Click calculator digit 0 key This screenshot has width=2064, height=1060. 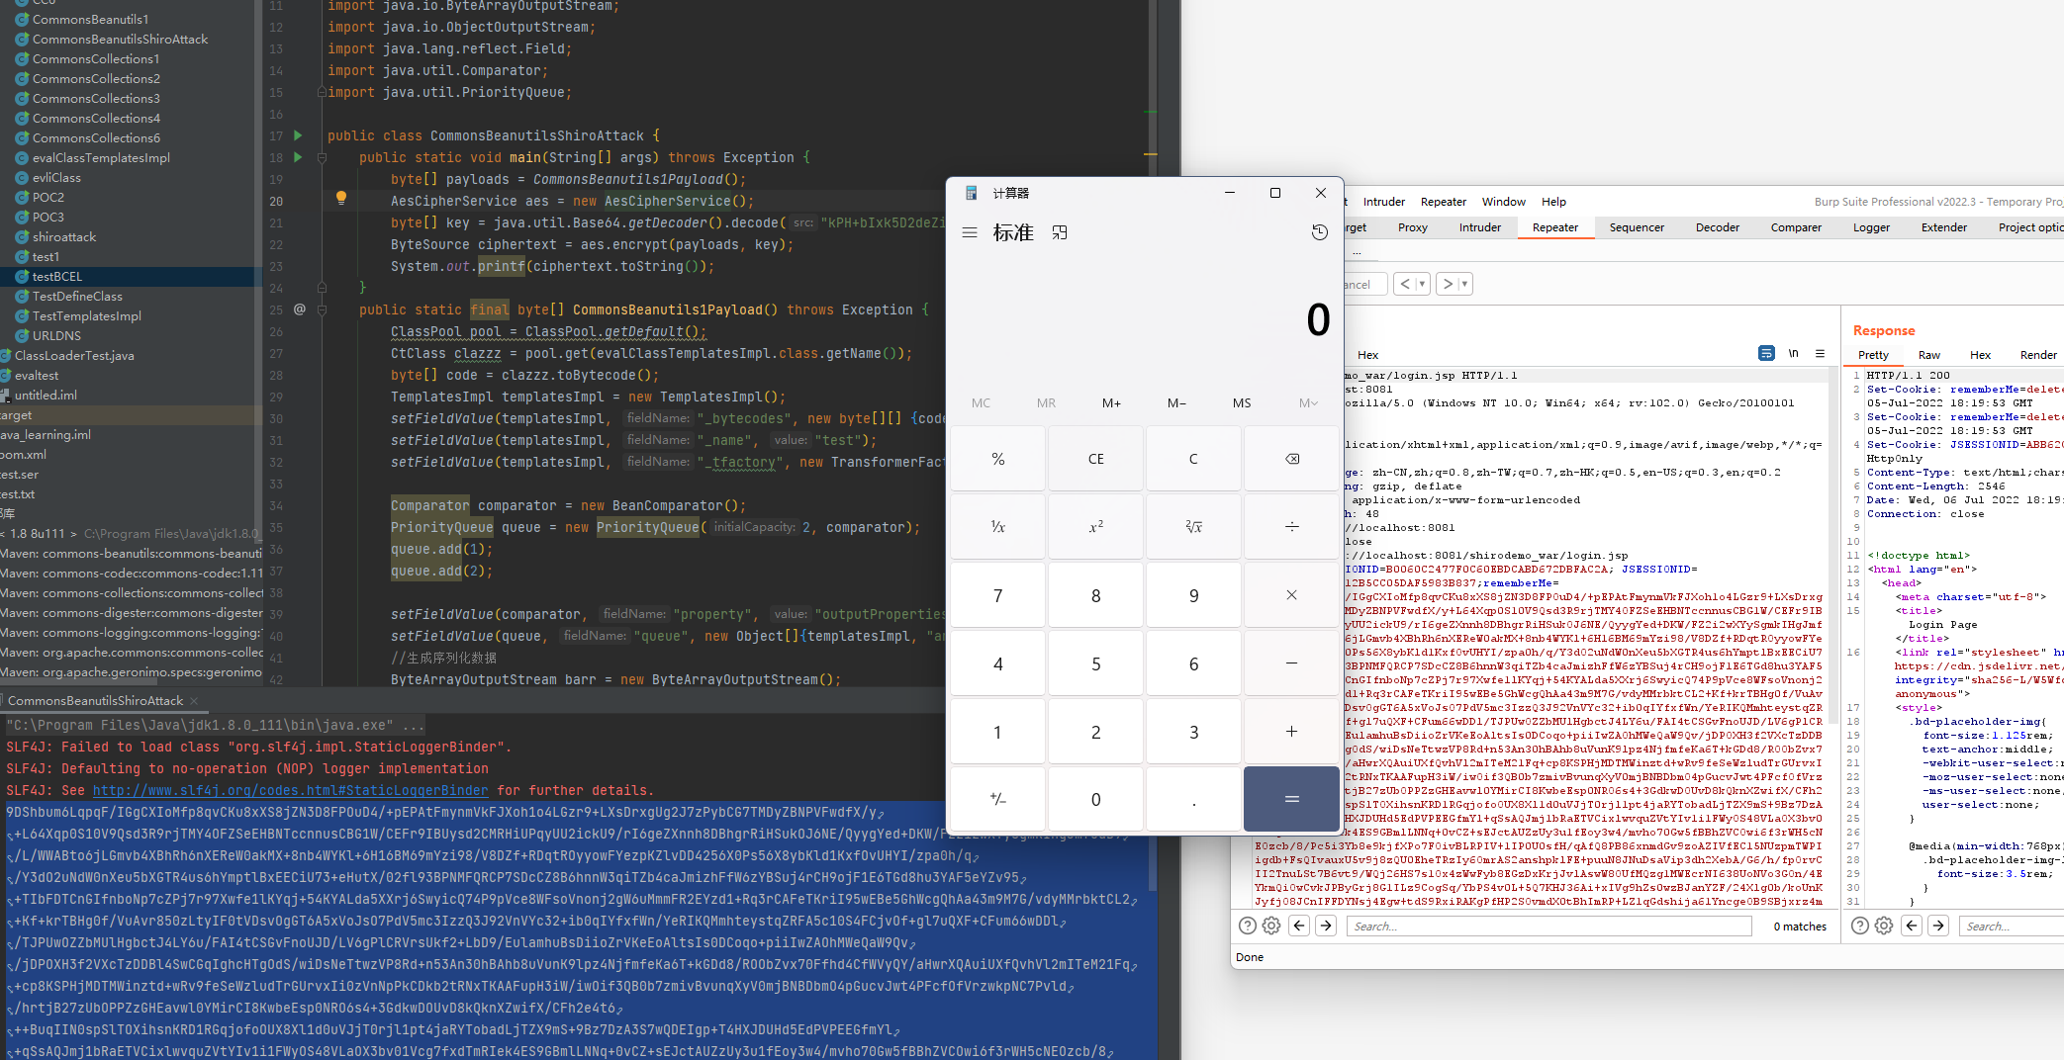point(1095,799)
